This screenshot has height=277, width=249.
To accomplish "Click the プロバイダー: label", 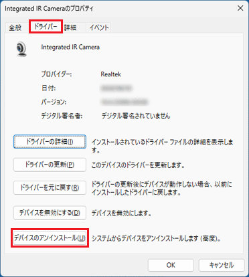I will 56,74.
